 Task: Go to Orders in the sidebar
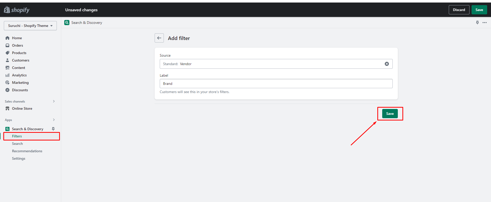point(17,45)
